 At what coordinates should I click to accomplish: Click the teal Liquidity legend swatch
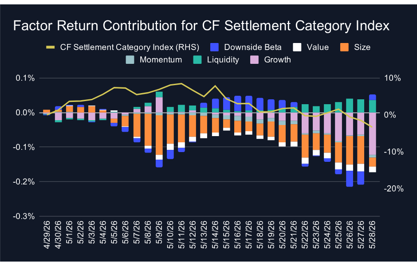click(x=197, y=60)
